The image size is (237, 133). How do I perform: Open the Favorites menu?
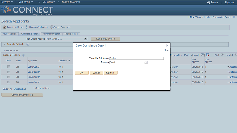point(7,2)
